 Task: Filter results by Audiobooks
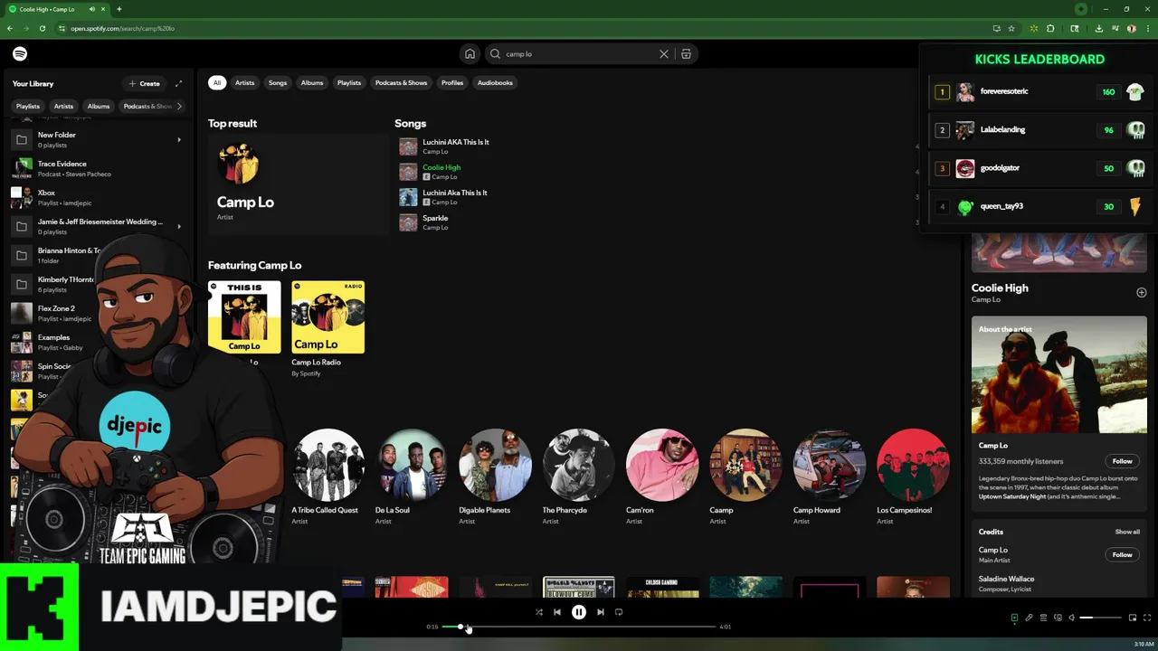(x=495, y=82)
